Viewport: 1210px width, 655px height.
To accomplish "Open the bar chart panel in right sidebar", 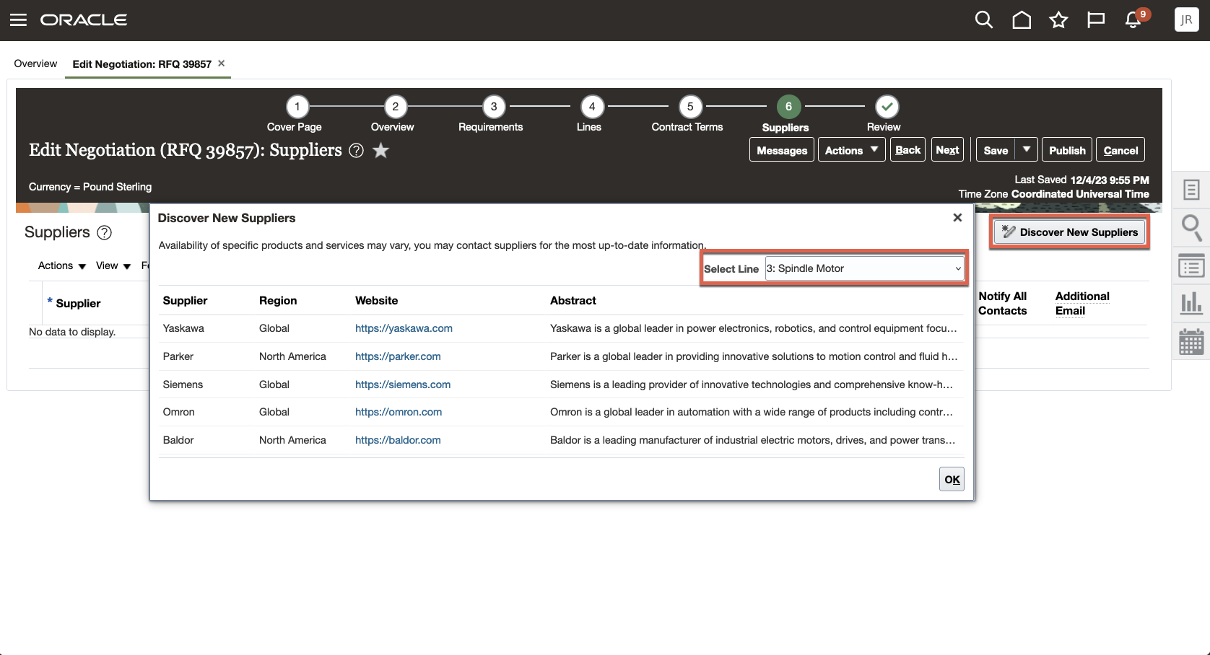I will (1191, 304).
